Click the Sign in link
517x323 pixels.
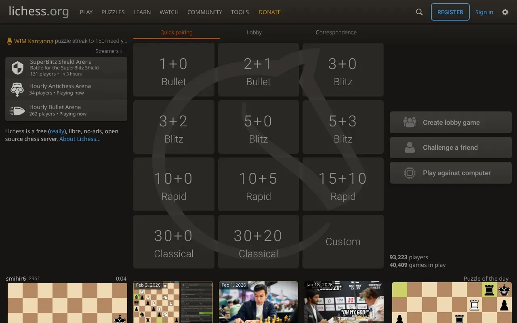click(x=484, y=12)
